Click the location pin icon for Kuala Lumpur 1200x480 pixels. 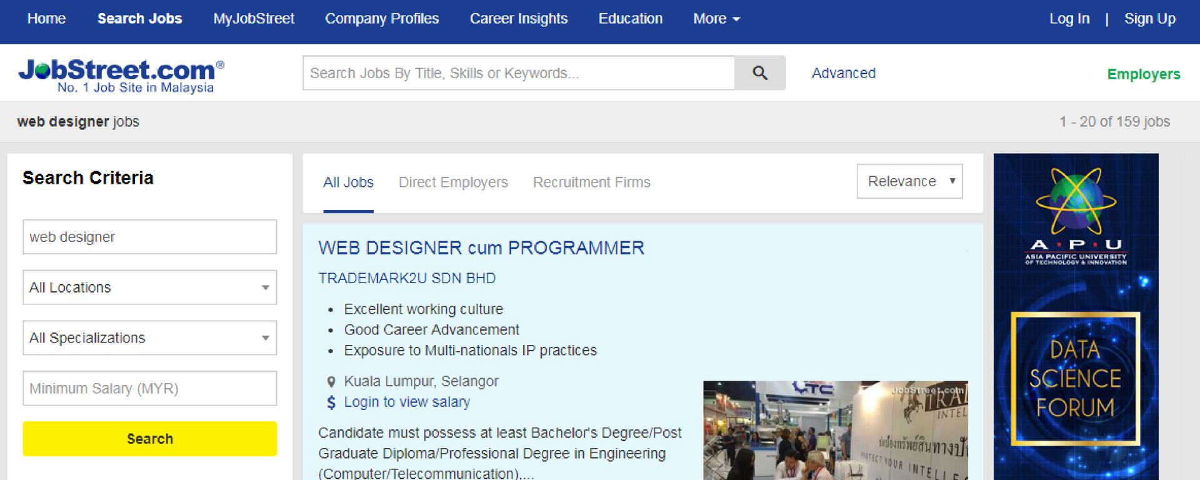331,382
